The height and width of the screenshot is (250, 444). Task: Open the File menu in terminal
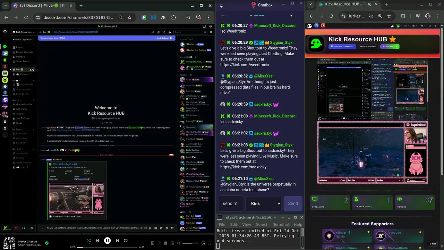(222, 225)
